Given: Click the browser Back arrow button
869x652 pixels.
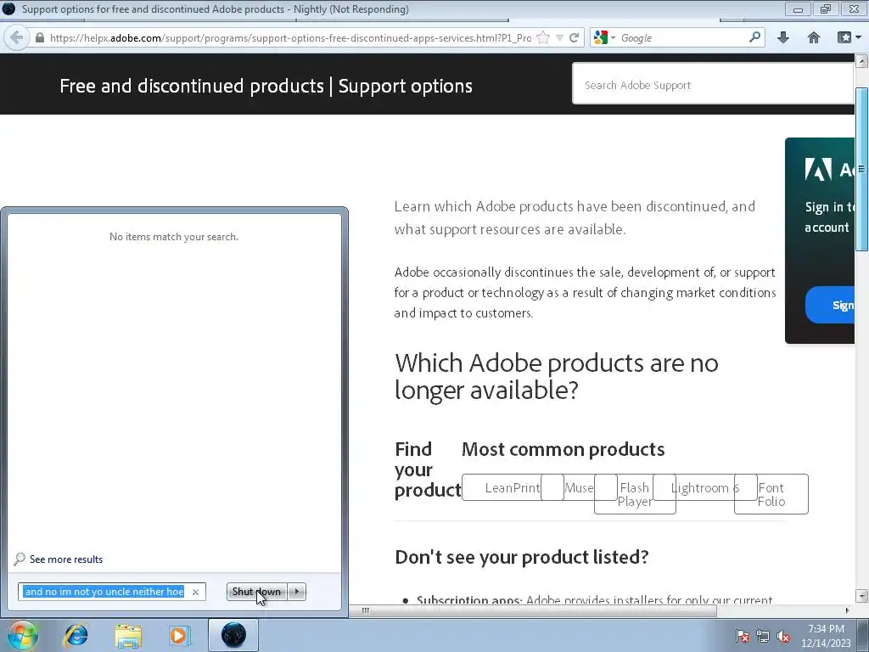Looking at the screenshot, I should pyautogui.click(x=17, y=37).
